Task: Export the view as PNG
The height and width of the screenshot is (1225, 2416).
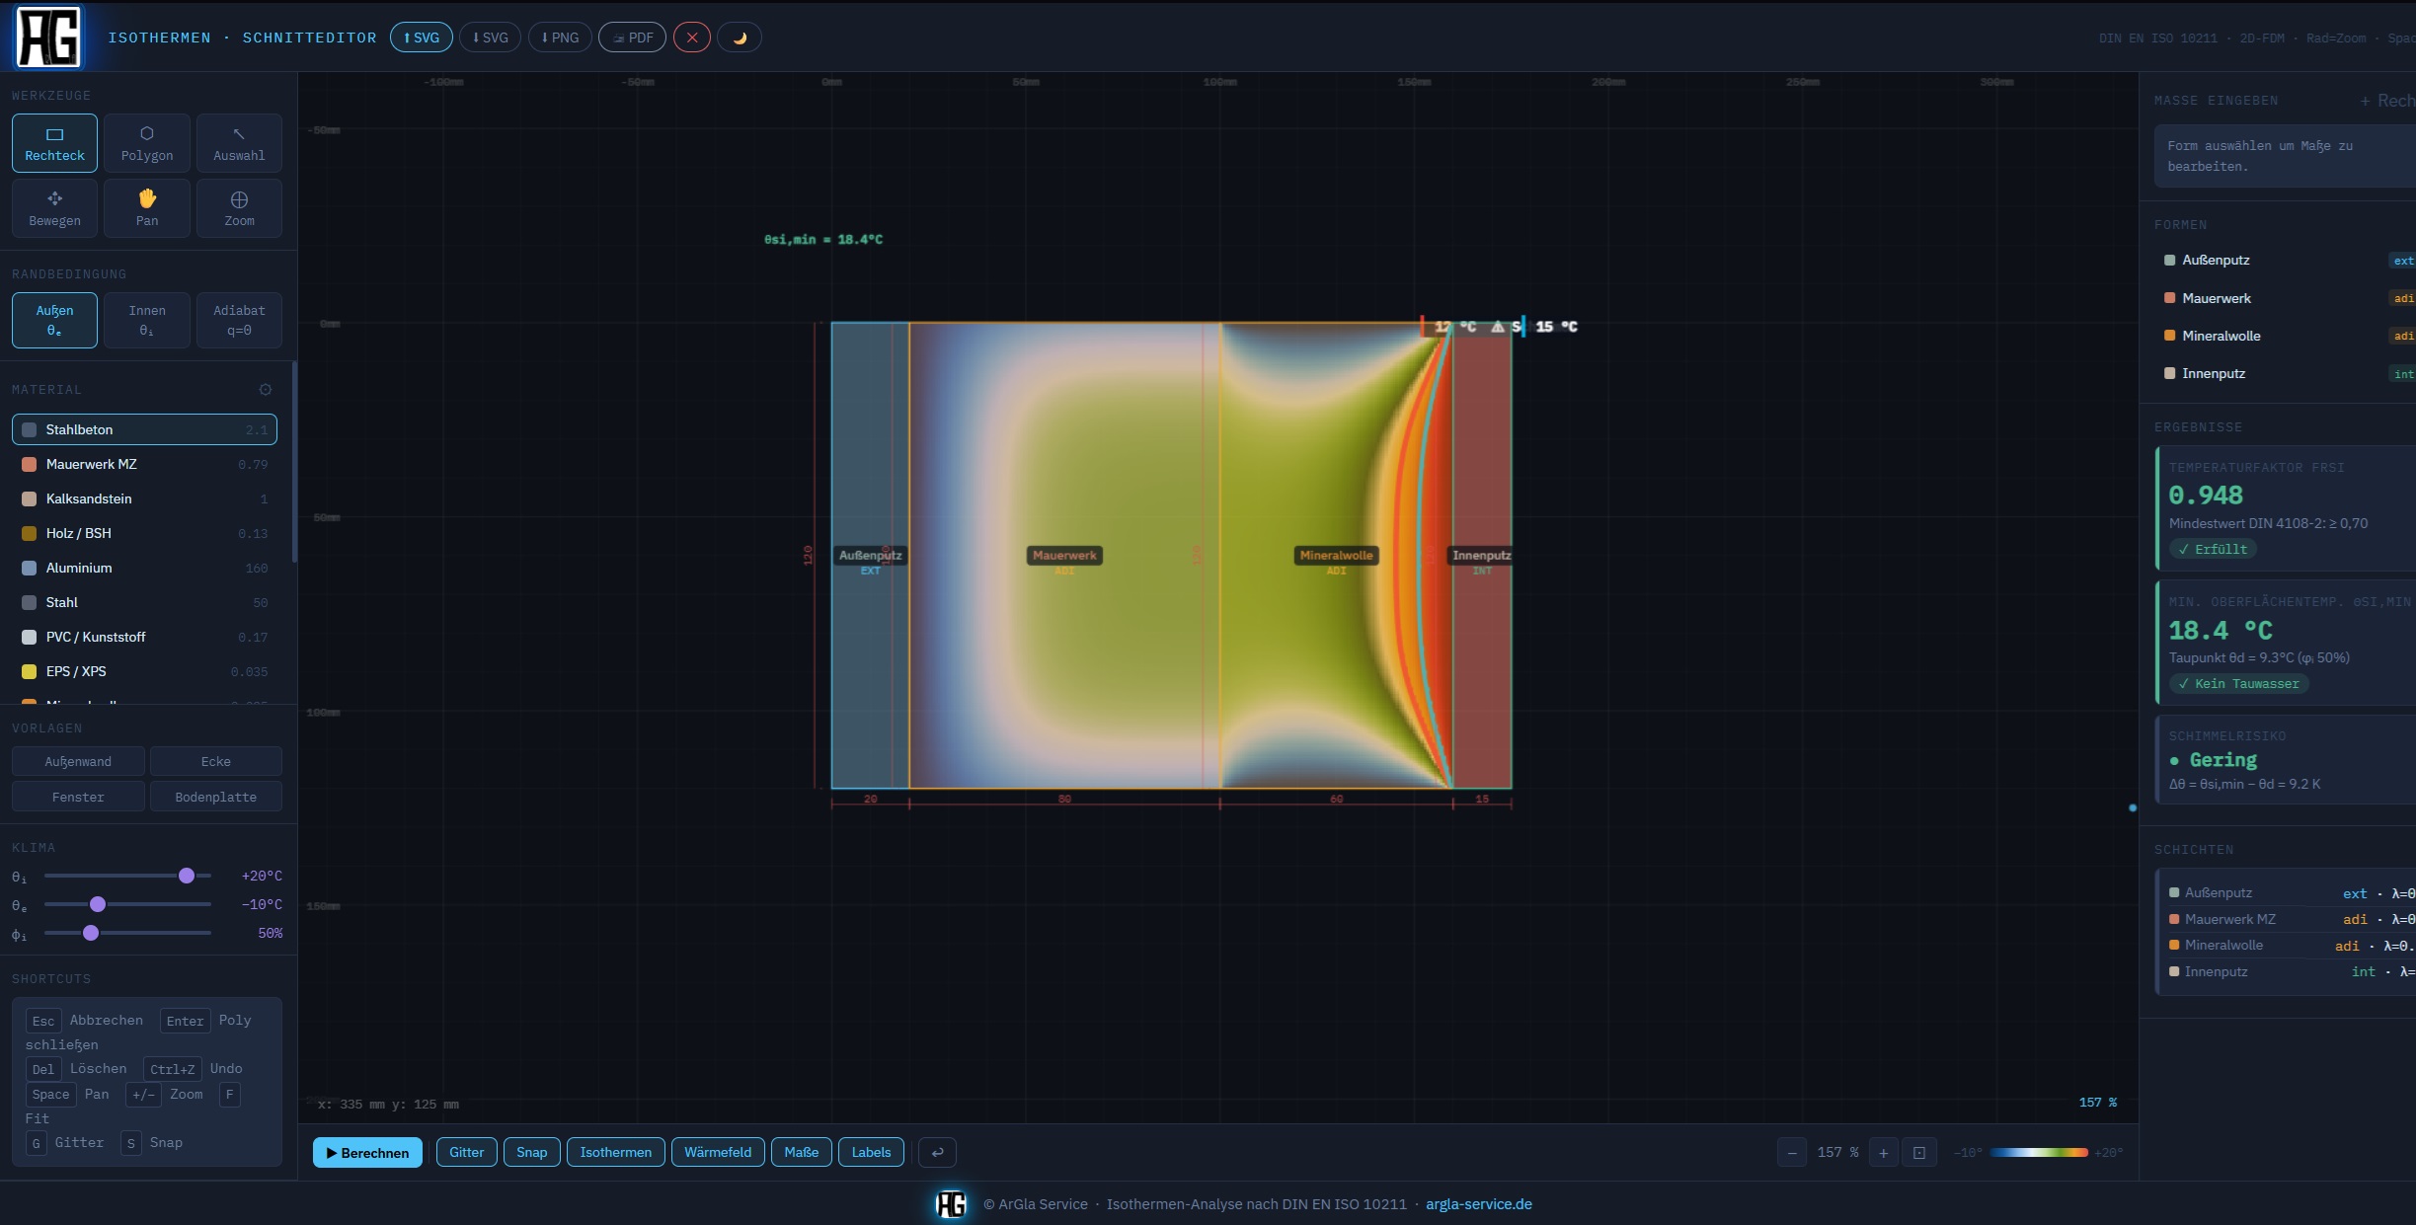Action: 560,38
